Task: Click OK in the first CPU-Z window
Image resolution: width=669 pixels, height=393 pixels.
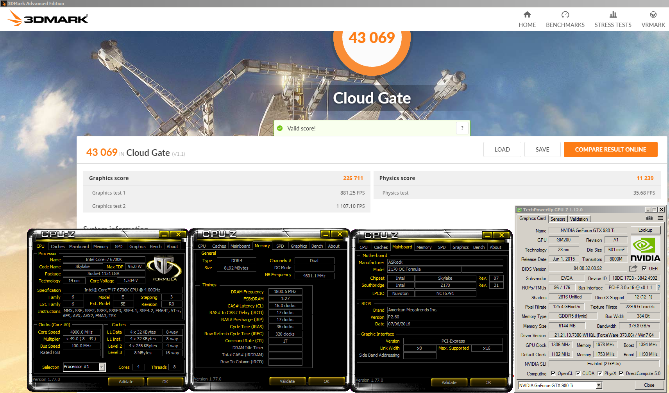Action: click(165, 382)
